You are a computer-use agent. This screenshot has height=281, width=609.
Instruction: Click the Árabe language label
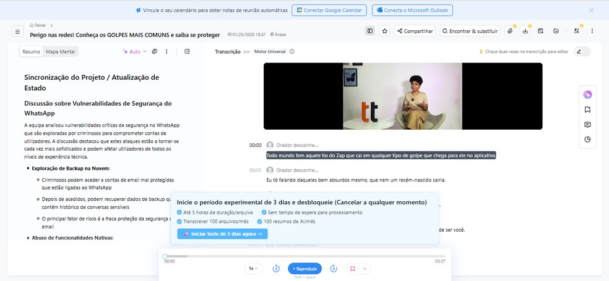[x=278, y=35]
